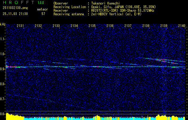Screen dimensions: 188x120
Task: Click the date stamp 25.11.03 21:30
Action: click(15, 14)
